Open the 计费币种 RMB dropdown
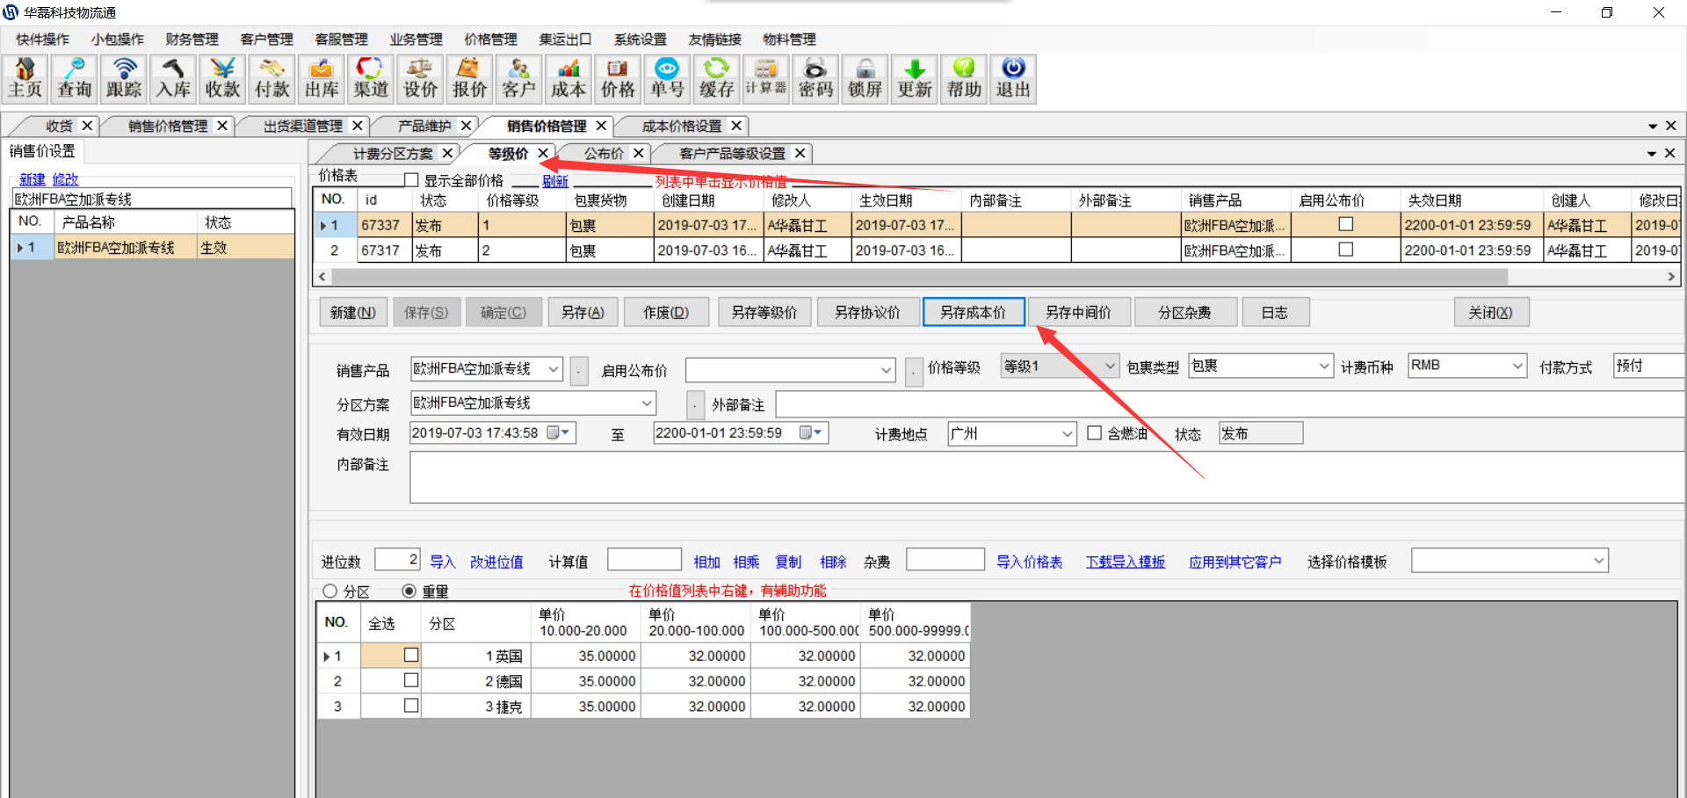This screenshot has width=1687, height=798. (1517, 366)
